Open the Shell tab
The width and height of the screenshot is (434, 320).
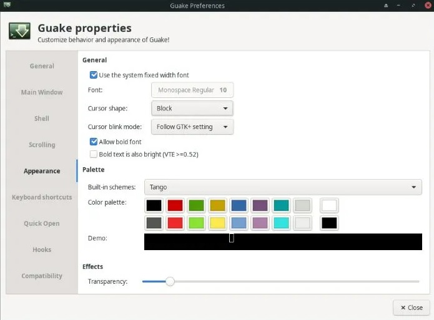tap(42, 119)
